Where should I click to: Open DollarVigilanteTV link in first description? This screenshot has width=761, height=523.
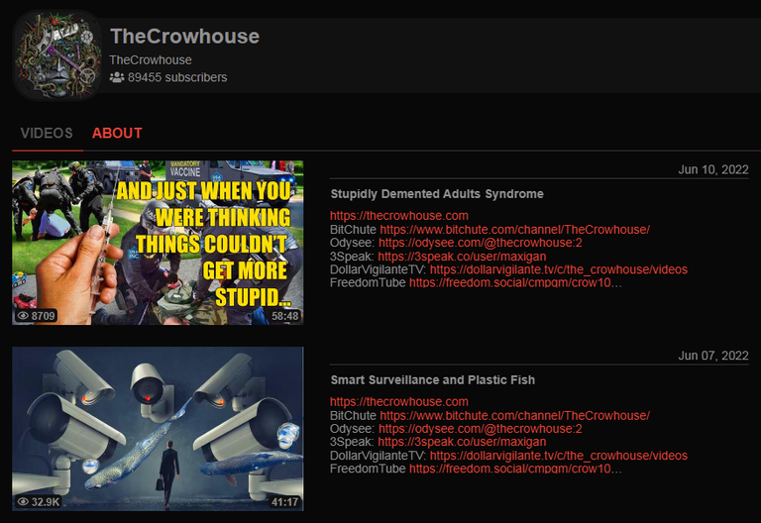pyautogui.click(x=559, y=269)
